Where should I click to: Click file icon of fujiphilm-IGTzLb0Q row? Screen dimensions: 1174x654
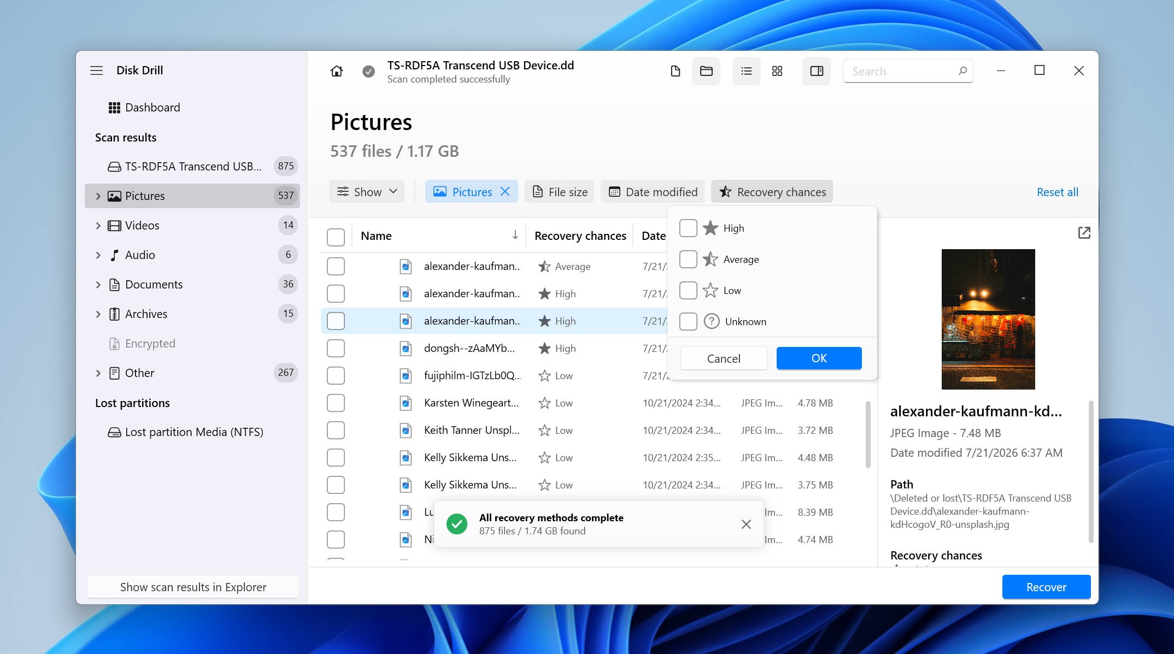click(x=406, y=376)
